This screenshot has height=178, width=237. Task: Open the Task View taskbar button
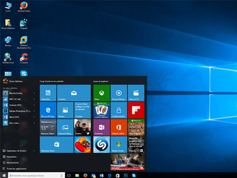(69, 175)
